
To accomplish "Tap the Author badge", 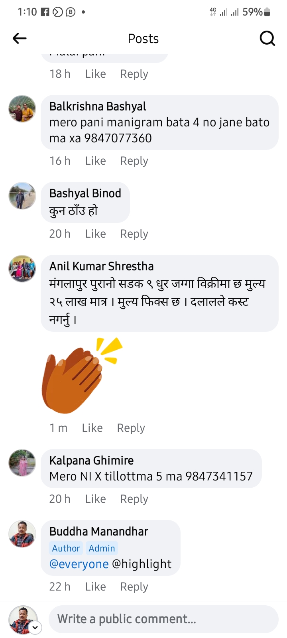I will [x=66, y=548].
